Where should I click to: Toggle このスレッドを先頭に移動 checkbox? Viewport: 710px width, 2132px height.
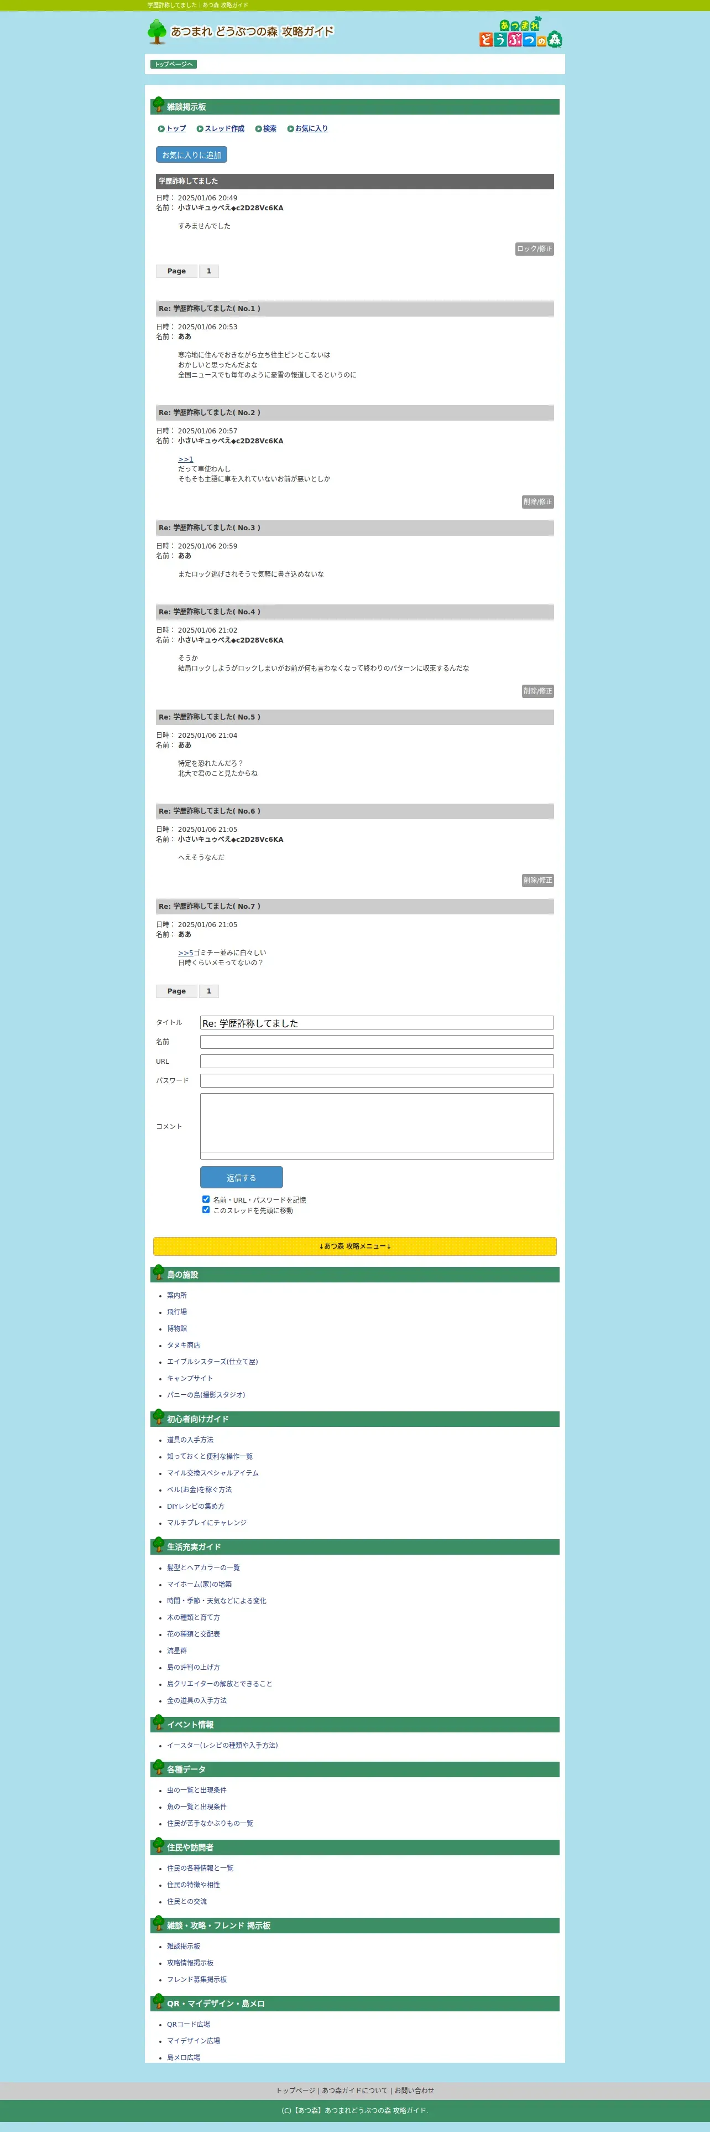tap(206, 1210)
